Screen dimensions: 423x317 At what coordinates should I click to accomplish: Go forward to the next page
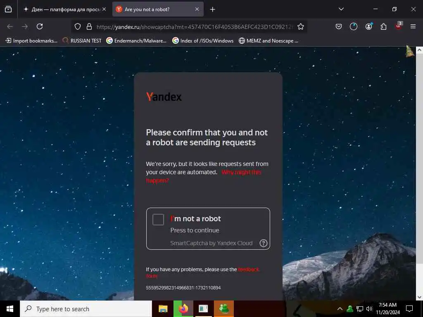(25, 26)
